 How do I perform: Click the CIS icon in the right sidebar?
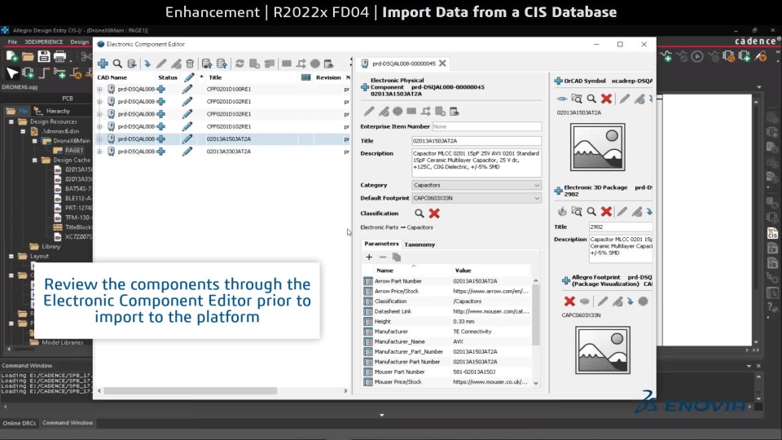click(x=772, y=233)
